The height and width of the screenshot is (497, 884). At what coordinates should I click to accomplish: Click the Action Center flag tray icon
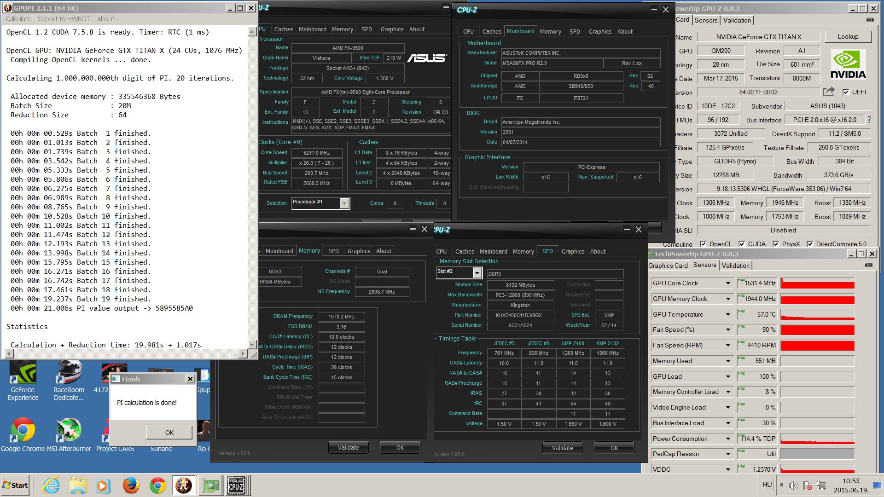tap(807, 485)
